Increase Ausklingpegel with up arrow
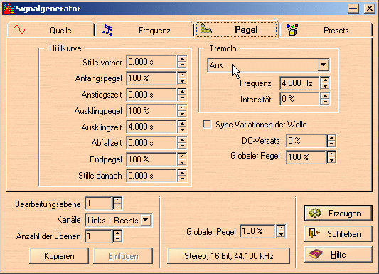379x274 pixels. click(182, 107)
